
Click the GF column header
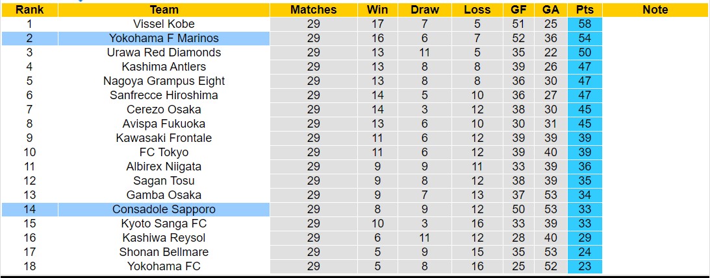tap(518, 10)
